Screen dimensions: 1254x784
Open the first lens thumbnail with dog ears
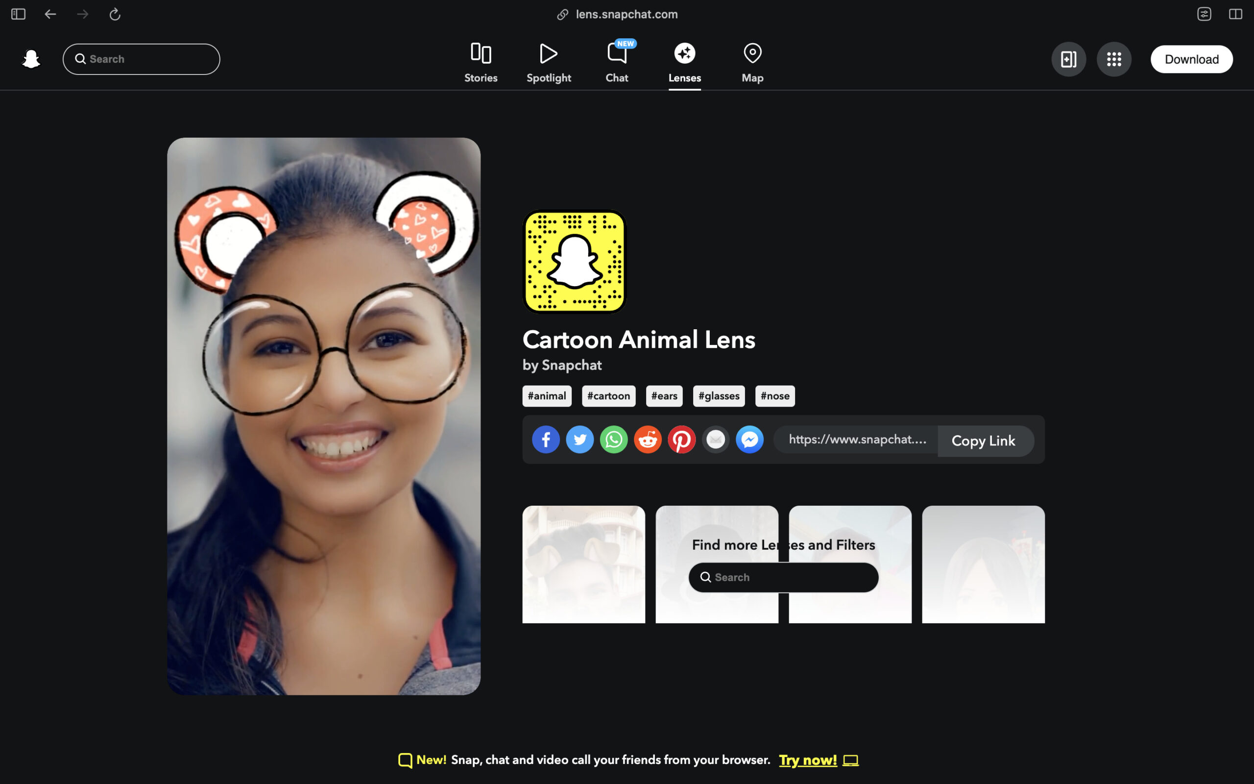[583, 564]
